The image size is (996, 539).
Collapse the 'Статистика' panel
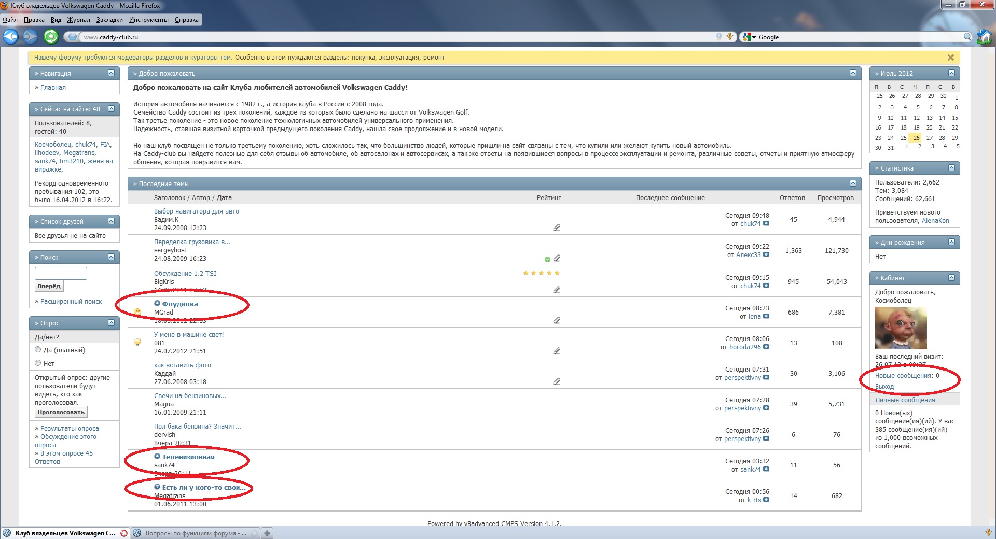(951, 168)
